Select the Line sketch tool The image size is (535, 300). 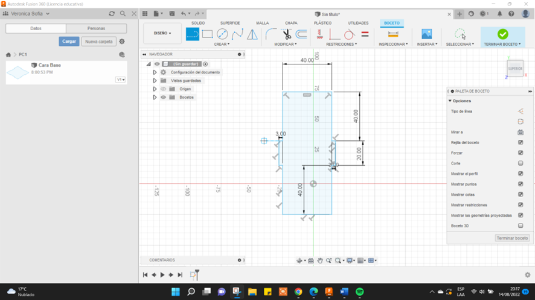coord(193,34)
